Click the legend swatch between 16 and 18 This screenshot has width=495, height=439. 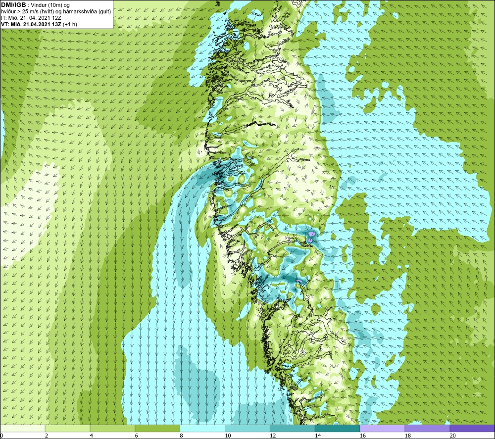(382, 428)
